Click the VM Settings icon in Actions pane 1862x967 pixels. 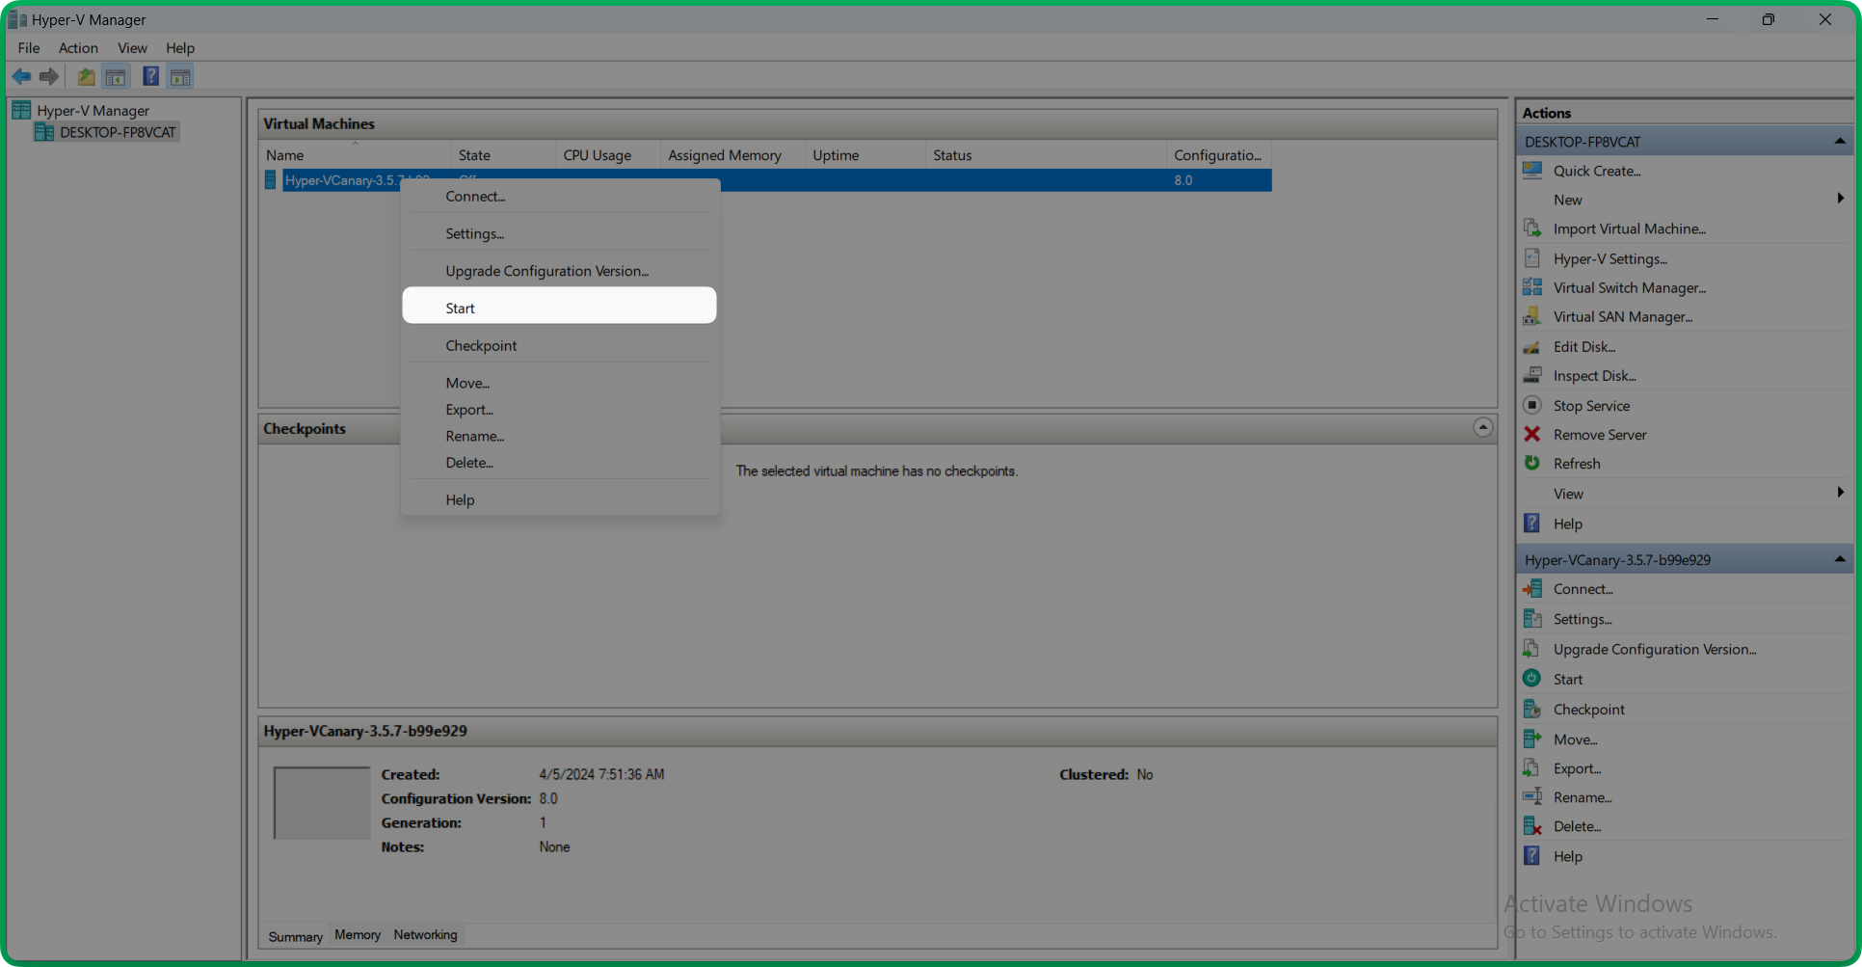1532,619
